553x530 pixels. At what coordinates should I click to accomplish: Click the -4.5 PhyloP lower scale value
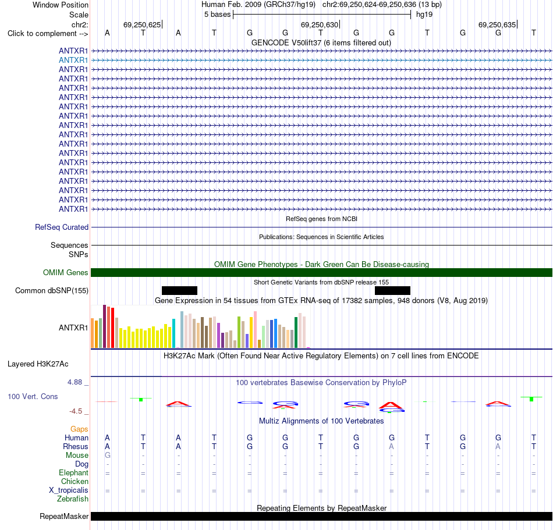76,411
